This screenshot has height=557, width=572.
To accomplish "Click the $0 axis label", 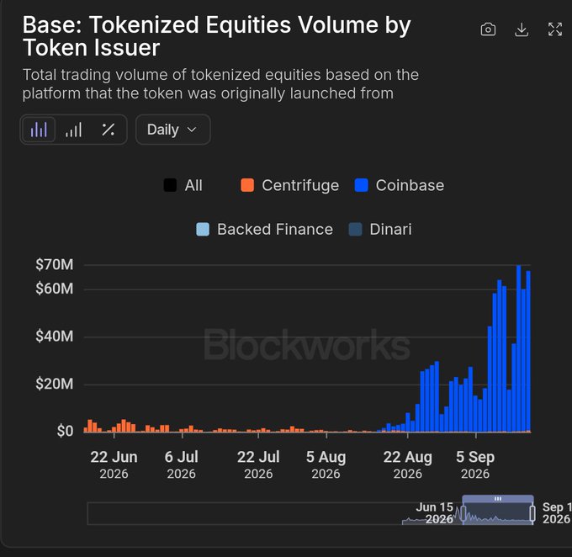I will [65, 431].
